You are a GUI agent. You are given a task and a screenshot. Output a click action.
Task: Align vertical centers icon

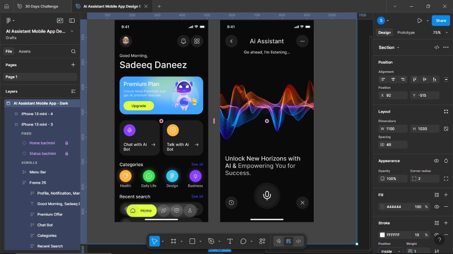point(424,79)
